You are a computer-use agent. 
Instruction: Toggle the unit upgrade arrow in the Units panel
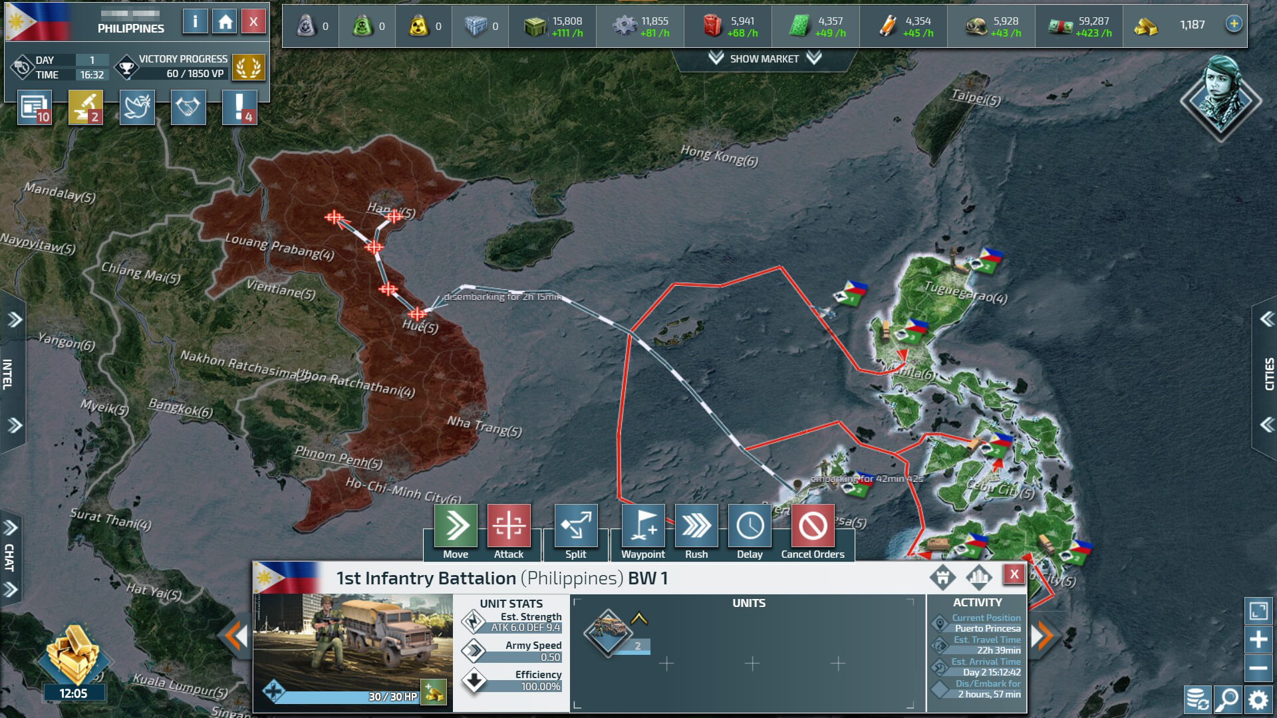(x=638, y=619)
